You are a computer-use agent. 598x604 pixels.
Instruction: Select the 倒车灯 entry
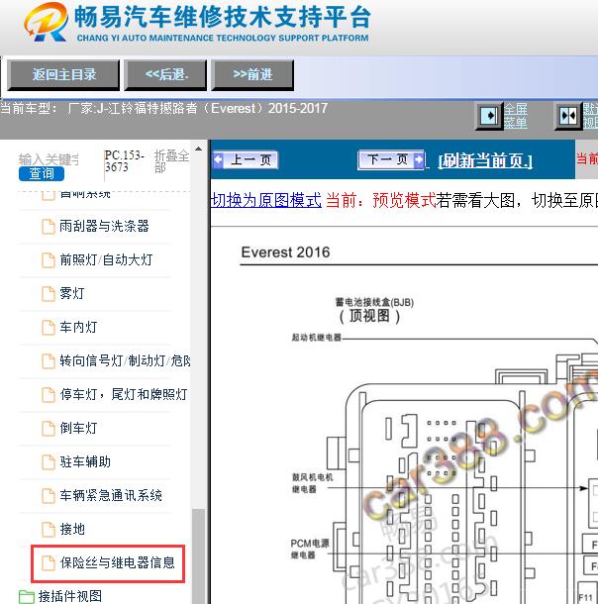coord(78,428)
